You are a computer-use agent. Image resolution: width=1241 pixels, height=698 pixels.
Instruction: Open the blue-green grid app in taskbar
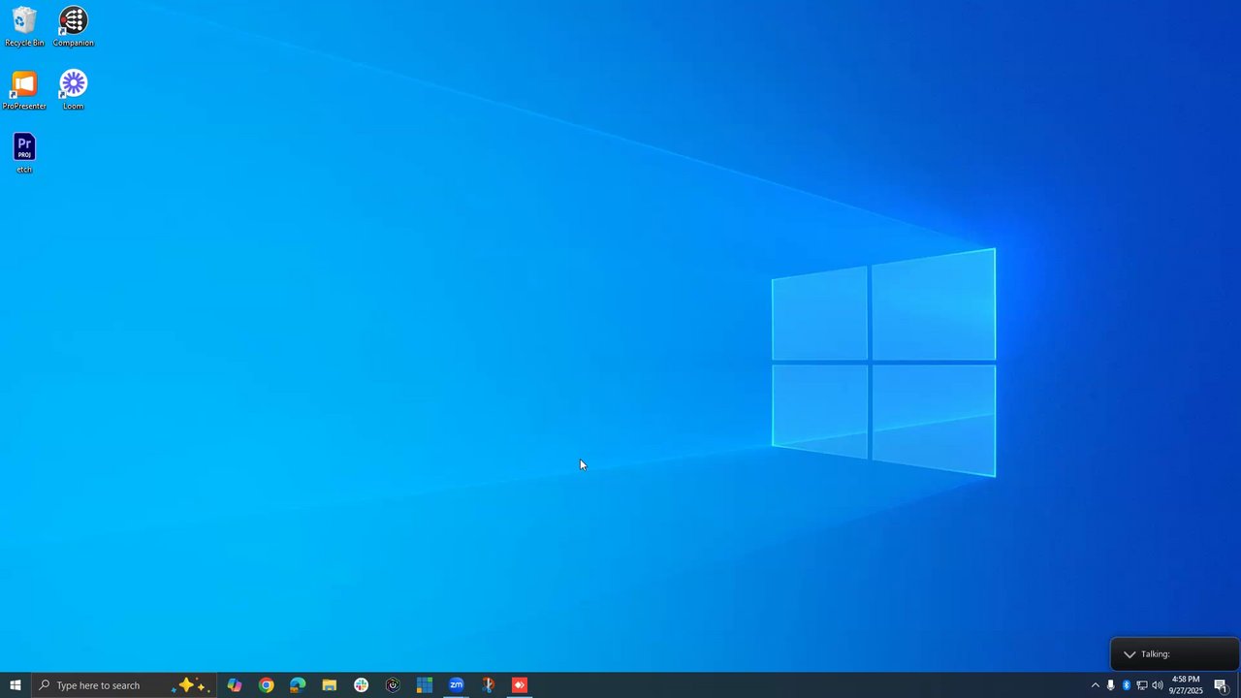tap(425, 685)
